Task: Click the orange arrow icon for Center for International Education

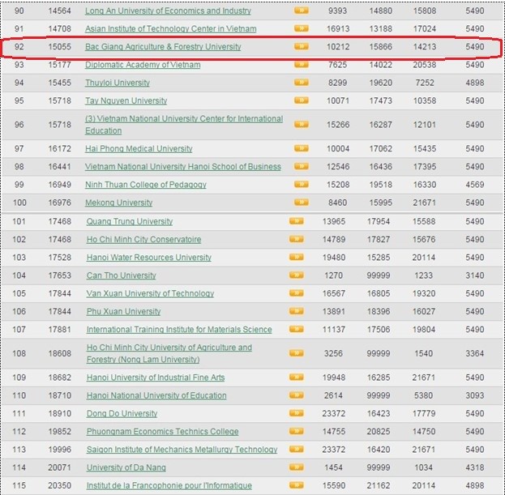Action: pos(301,124)
